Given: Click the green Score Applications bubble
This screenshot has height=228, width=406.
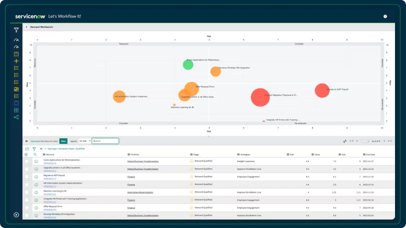Looking at the screenshot, I should click(x=188, y=64).
